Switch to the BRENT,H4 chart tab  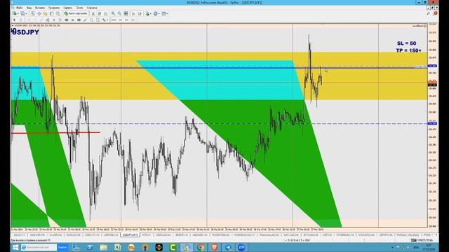(182, 234)
